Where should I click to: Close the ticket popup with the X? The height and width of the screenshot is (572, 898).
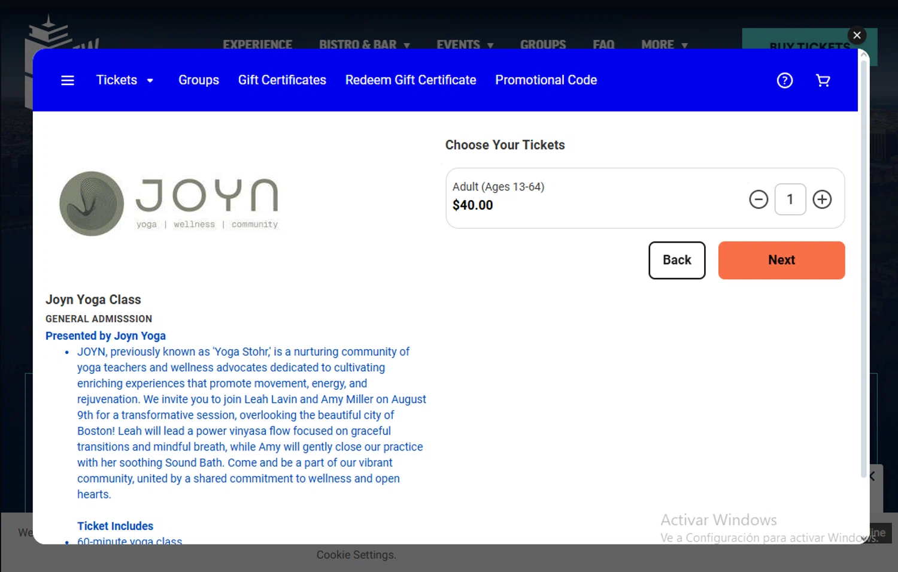[857, 35]
